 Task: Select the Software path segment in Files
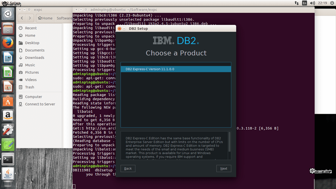64,18
